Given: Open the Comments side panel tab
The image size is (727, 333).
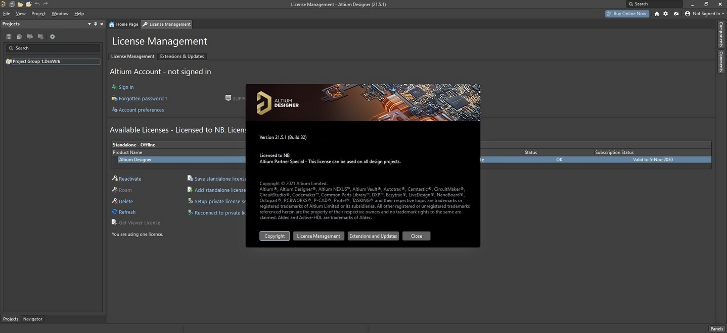Looking at the screenshot, I should pos(721,61).
